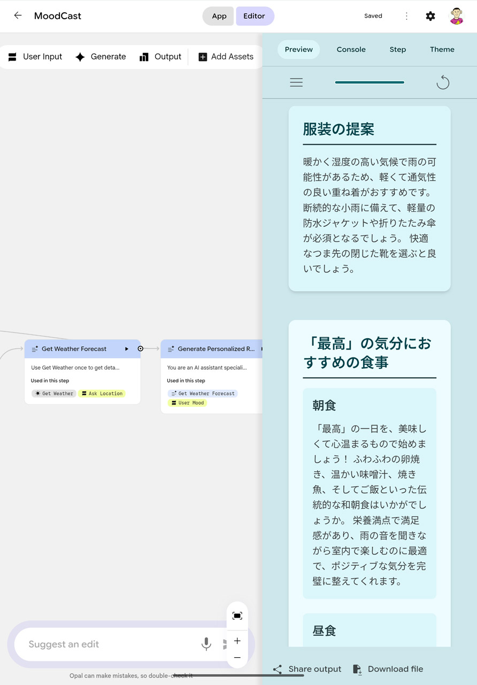
Task: Open the Add Assets panel
Action: tap(226, 56)
